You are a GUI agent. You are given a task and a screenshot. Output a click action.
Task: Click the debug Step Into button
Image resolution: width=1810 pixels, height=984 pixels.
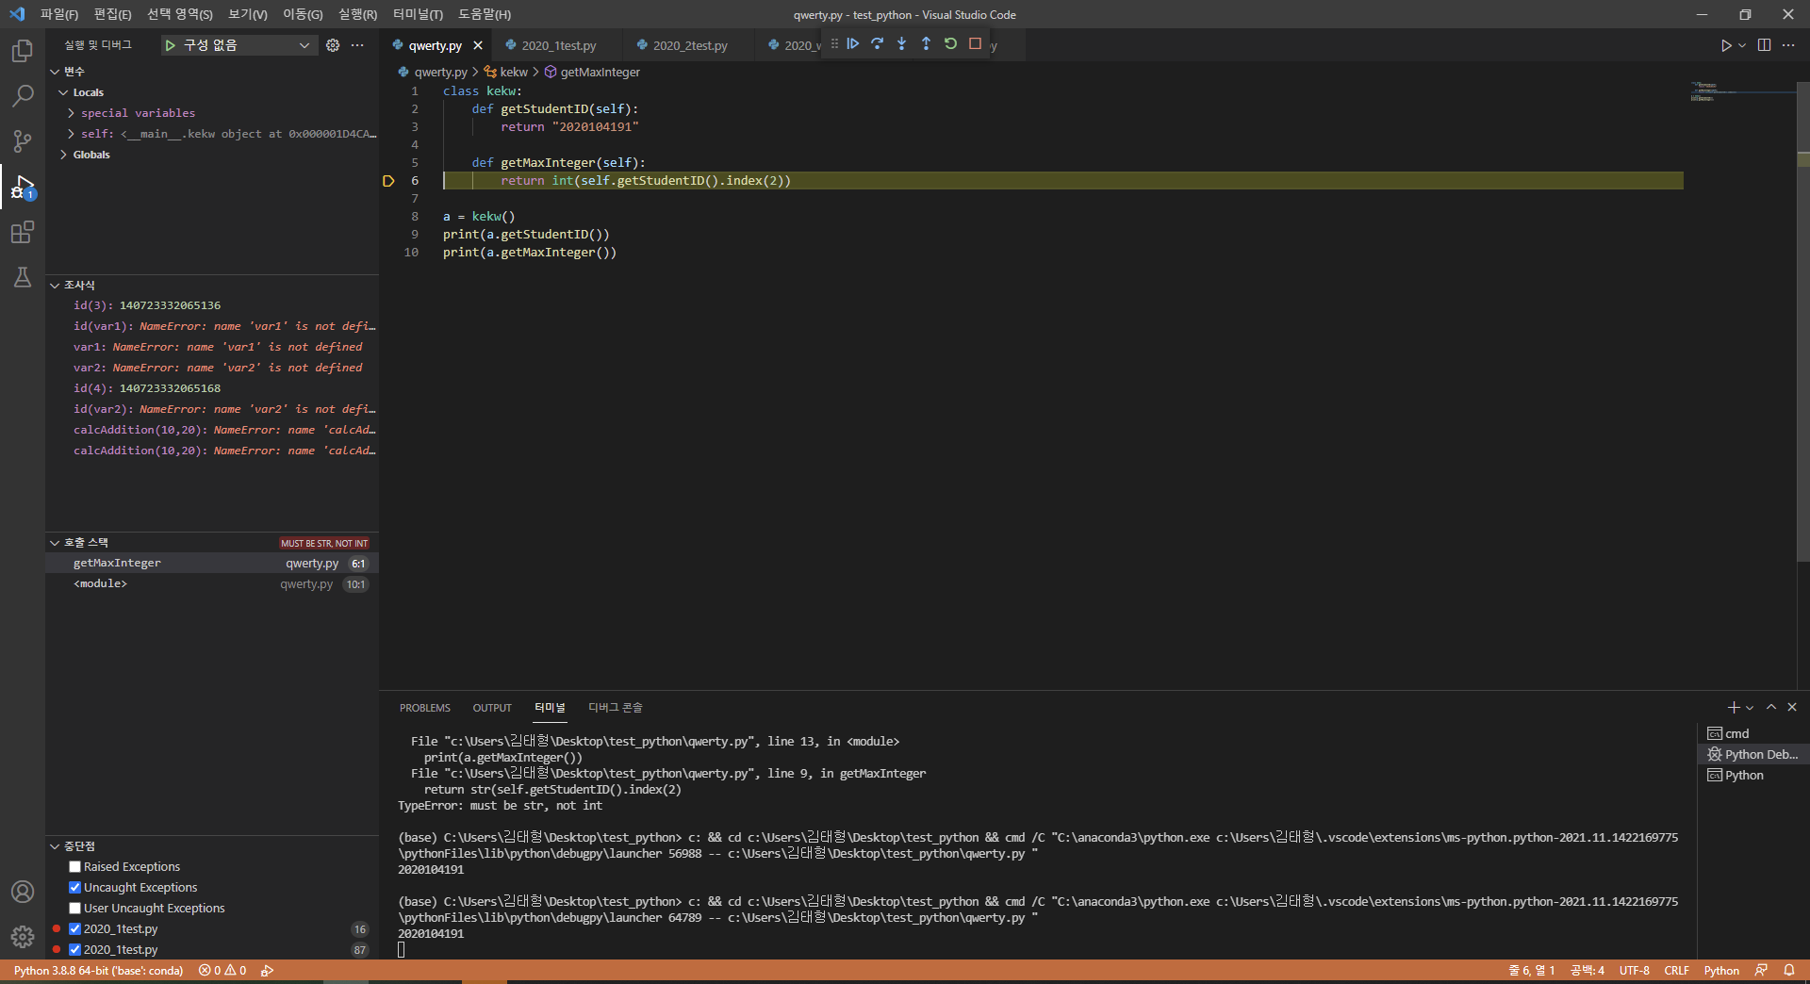902,44
